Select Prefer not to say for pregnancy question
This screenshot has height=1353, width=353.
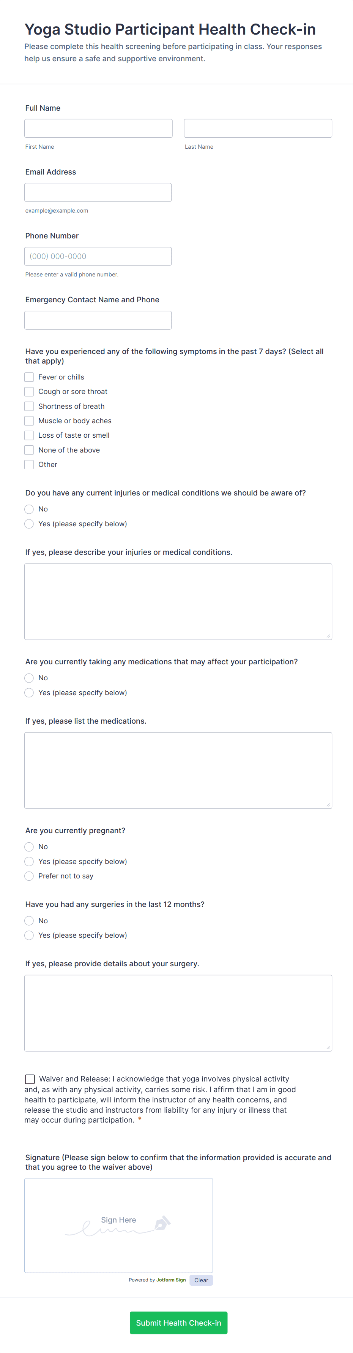coord(29,875)
